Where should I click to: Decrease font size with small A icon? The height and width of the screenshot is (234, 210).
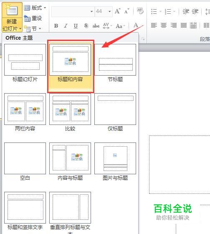coord(127,11)
